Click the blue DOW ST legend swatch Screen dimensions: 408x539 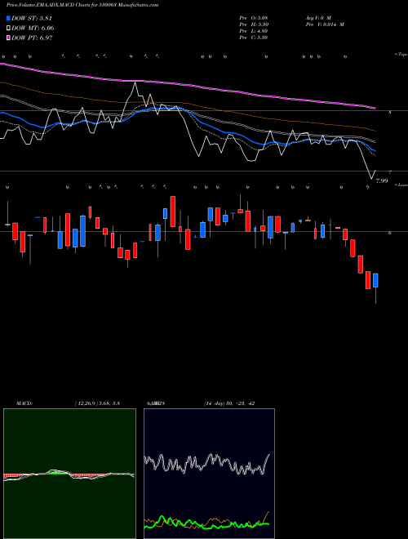(x=9, y=18)
